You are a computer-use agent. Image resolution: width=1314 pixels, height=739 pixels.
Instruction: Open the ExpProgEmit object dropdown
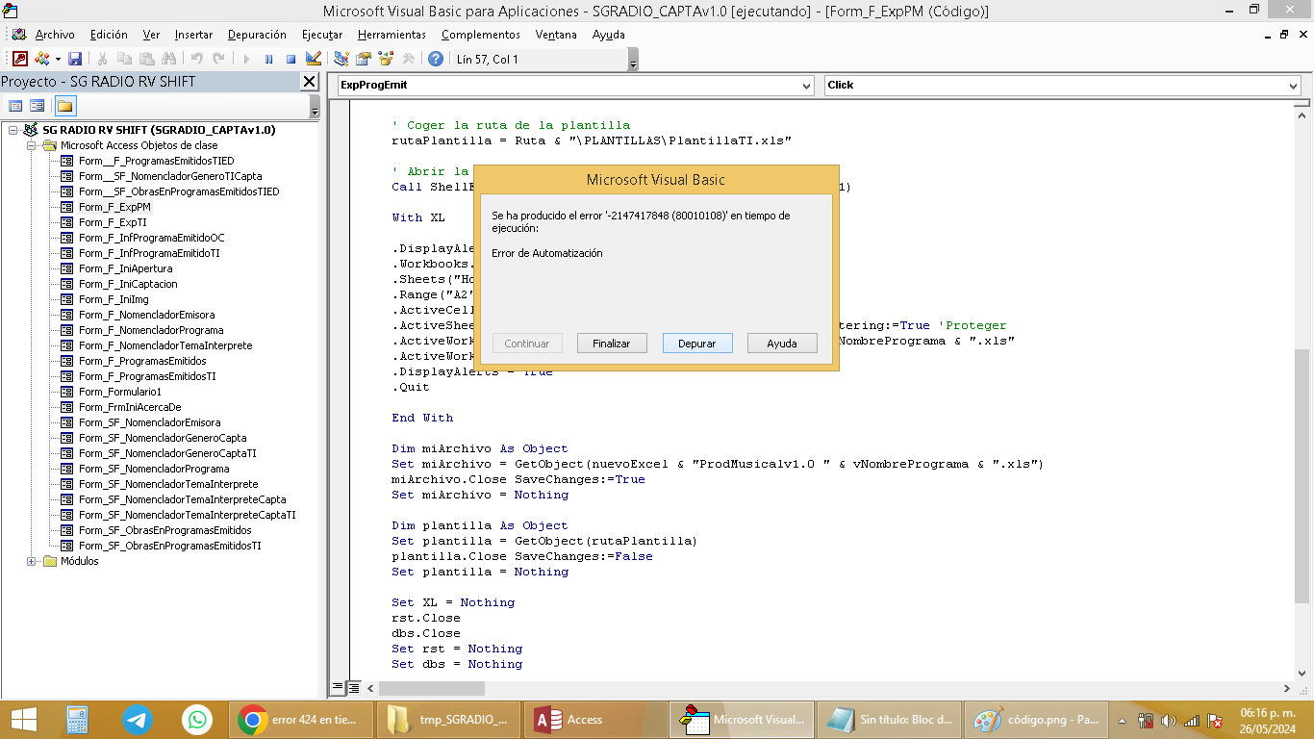coord(807,86)
